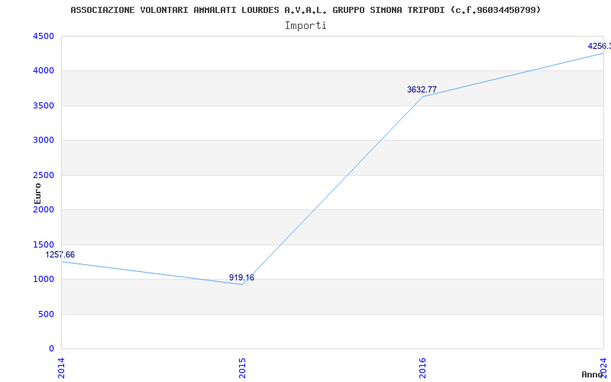
Task: Click the chart title mentioning A.V.A.L. Gruppo Simona Tripodi
Action: click(x=305, y=11)
